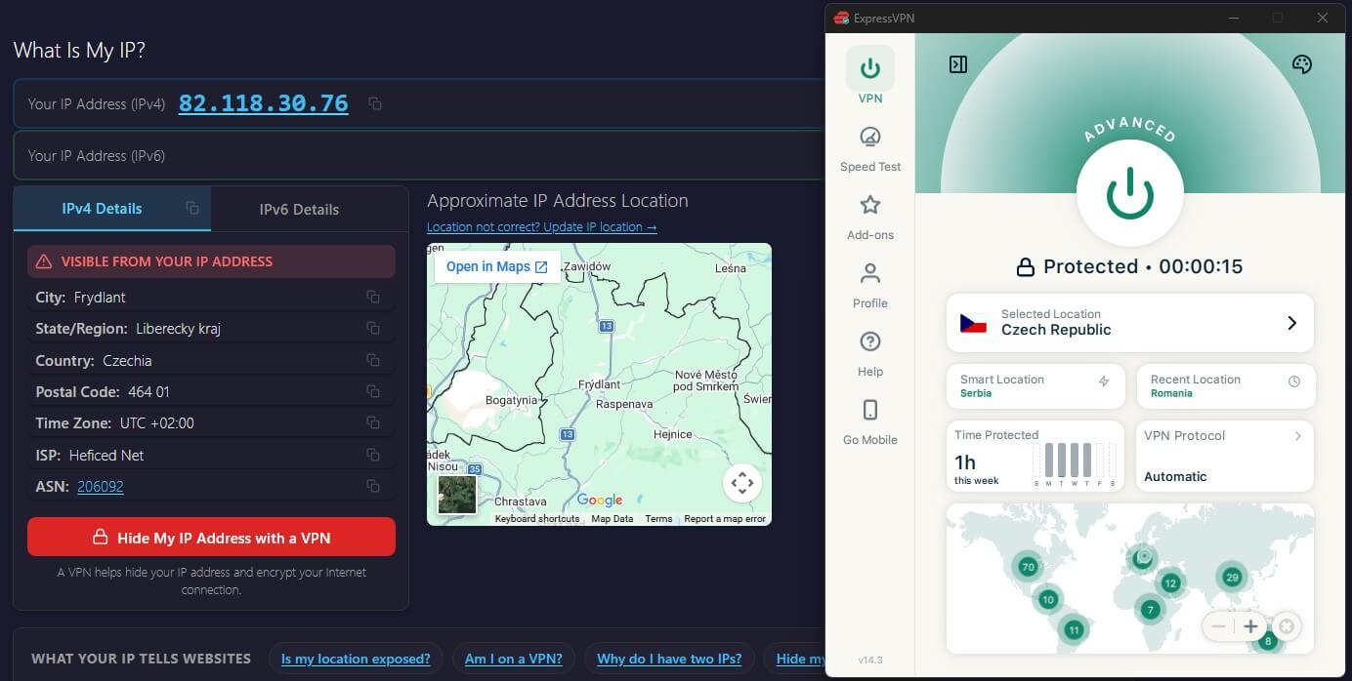Open Go Mobile in sidebar
This screenshot has width=1352, height=681.
coord(869,421)
